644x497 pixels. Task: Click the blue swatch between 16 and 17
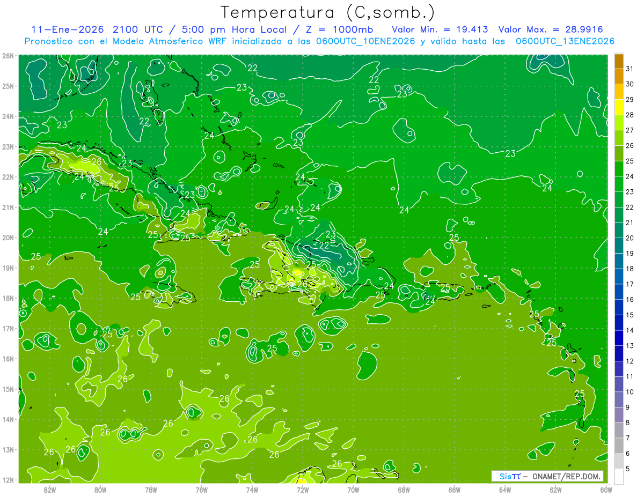[x=619, y=292]
